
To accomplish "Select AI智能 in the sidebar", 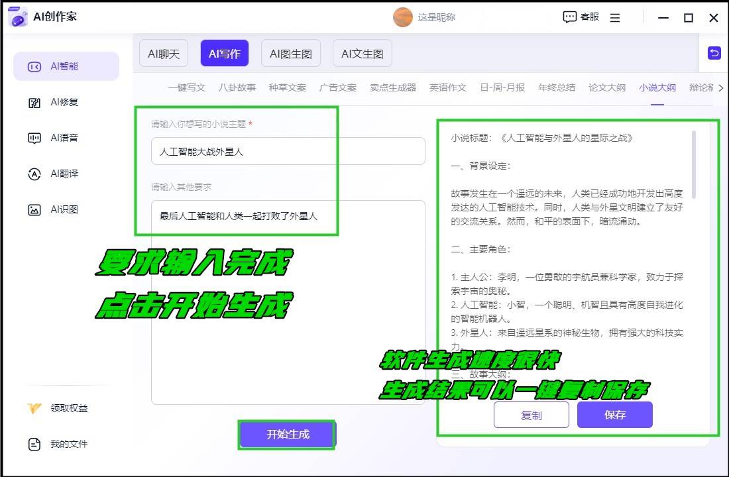I will coord(66,66).
